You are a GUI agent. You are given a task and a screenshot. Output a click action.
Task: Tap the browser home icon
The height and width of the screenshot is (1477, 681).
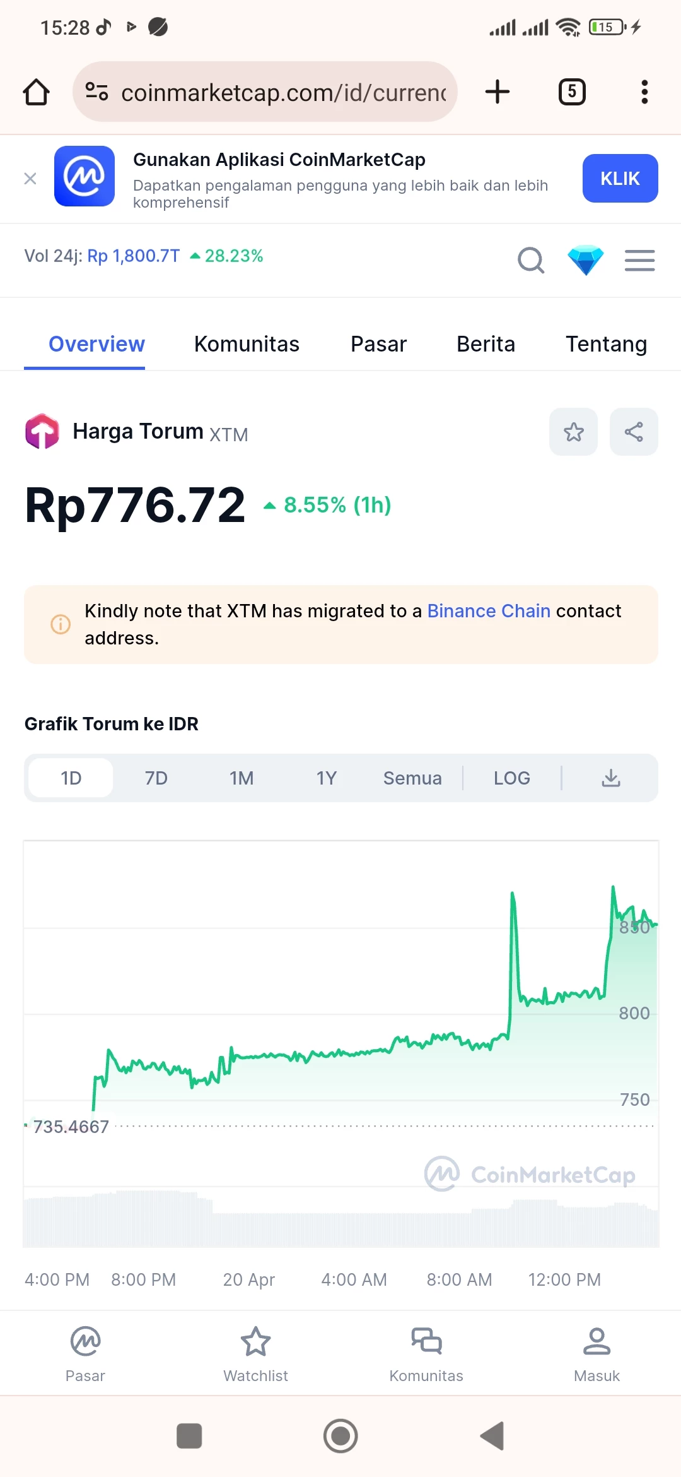(x=36, y=92)
